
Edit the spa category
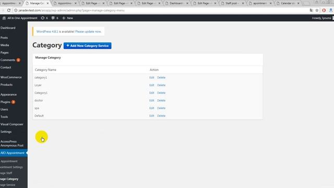tap(152, 108)
